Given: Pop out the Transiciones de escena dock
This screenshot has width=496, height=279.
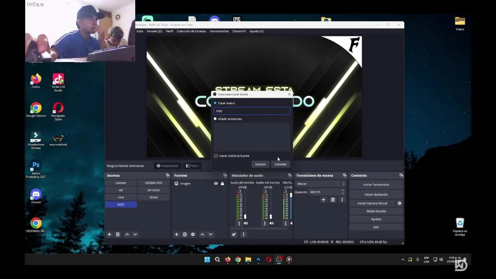Looking at the screenshot, I should (x=344, y=176).
